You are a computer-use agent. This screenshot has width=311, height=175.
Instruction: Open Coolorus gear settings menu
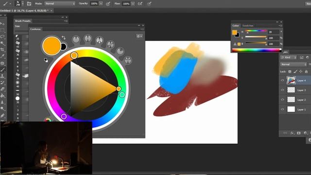(139, 36)
